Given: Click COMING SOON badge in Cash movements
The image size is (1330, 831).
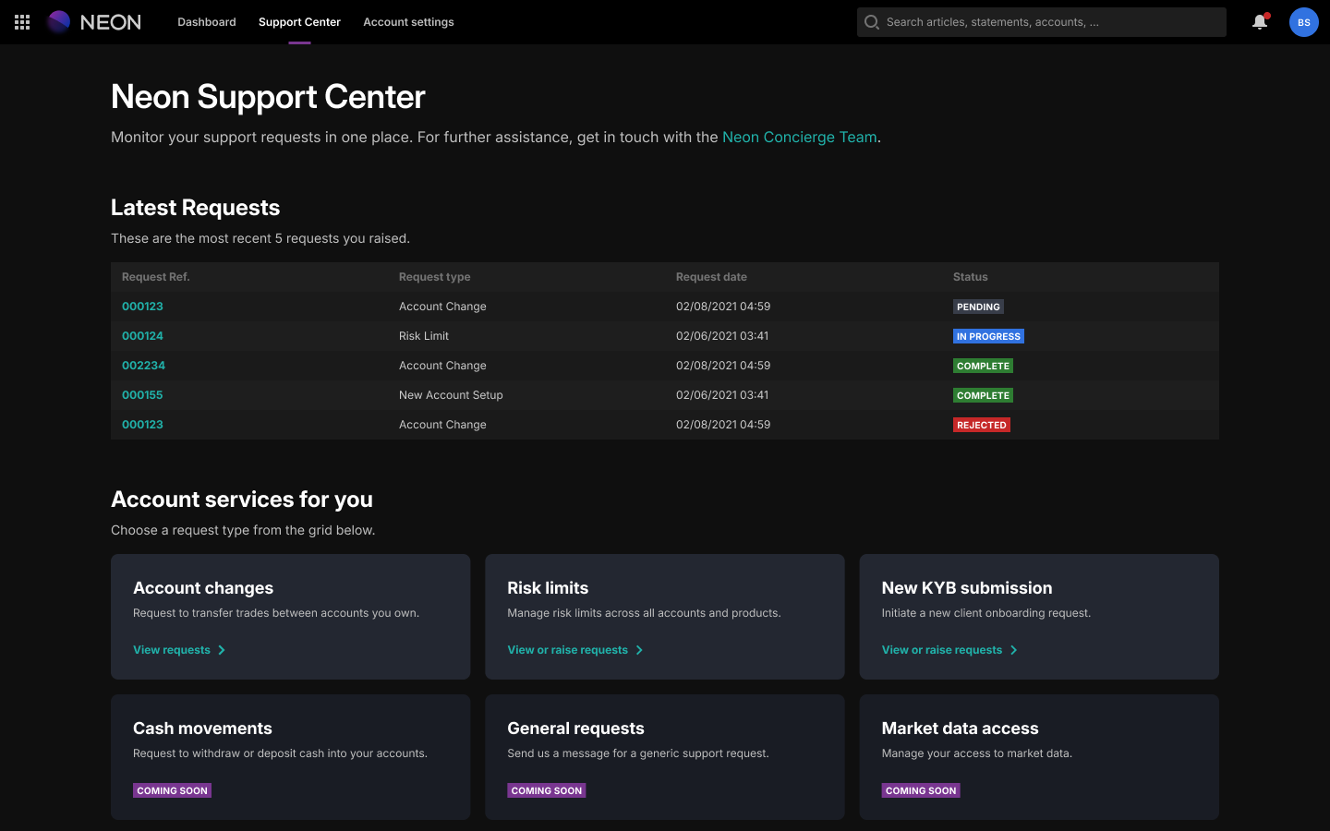Looking at the screenshot, I should point(172,790).
